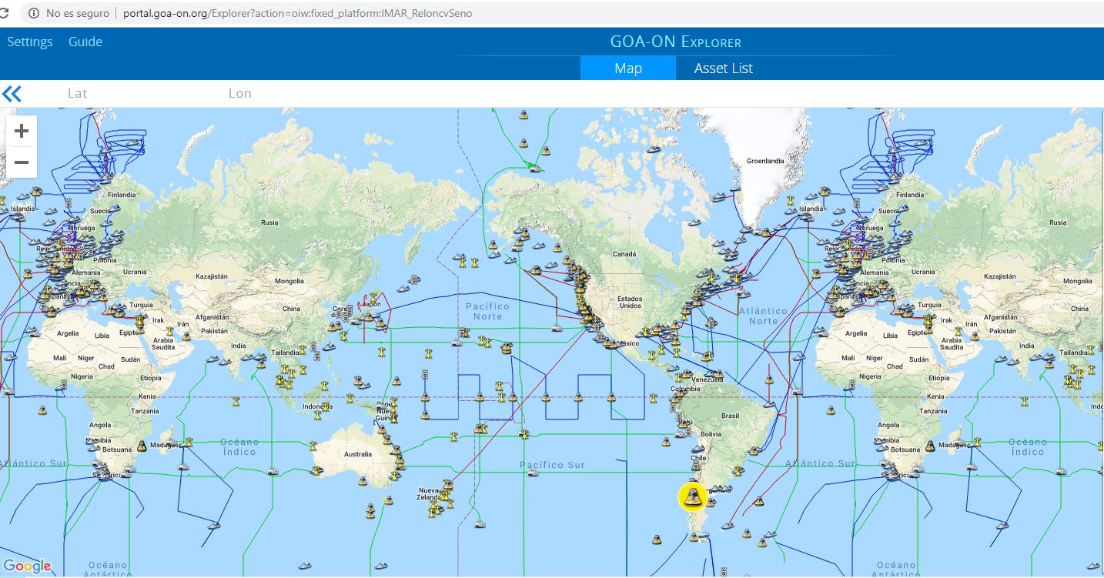The height and width of the screenshot is (578, 1104).
Task: Select the topmost buoy marker above Alaska
Action: coord(524,115)
